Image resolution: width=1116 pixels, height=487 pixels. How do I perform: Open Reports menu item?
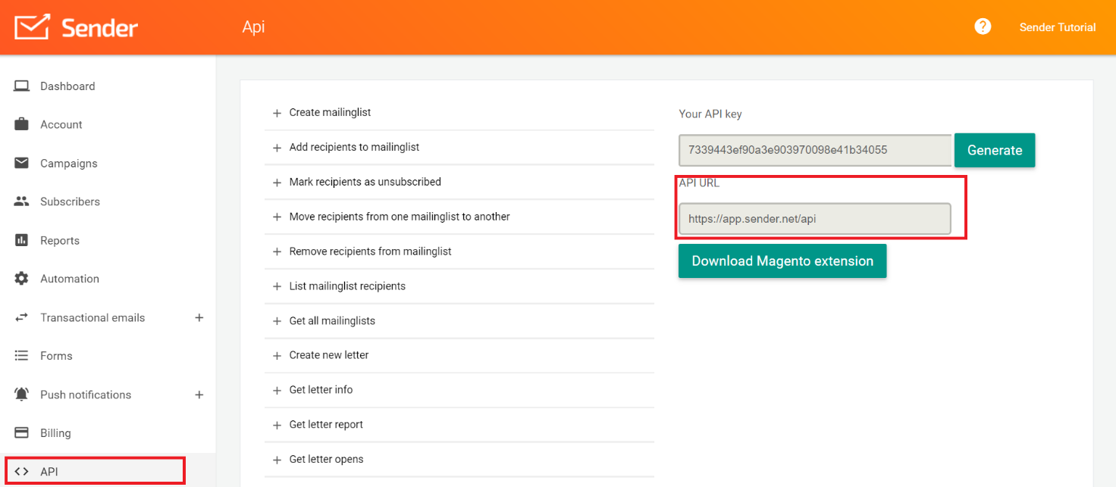coord(60,241)
